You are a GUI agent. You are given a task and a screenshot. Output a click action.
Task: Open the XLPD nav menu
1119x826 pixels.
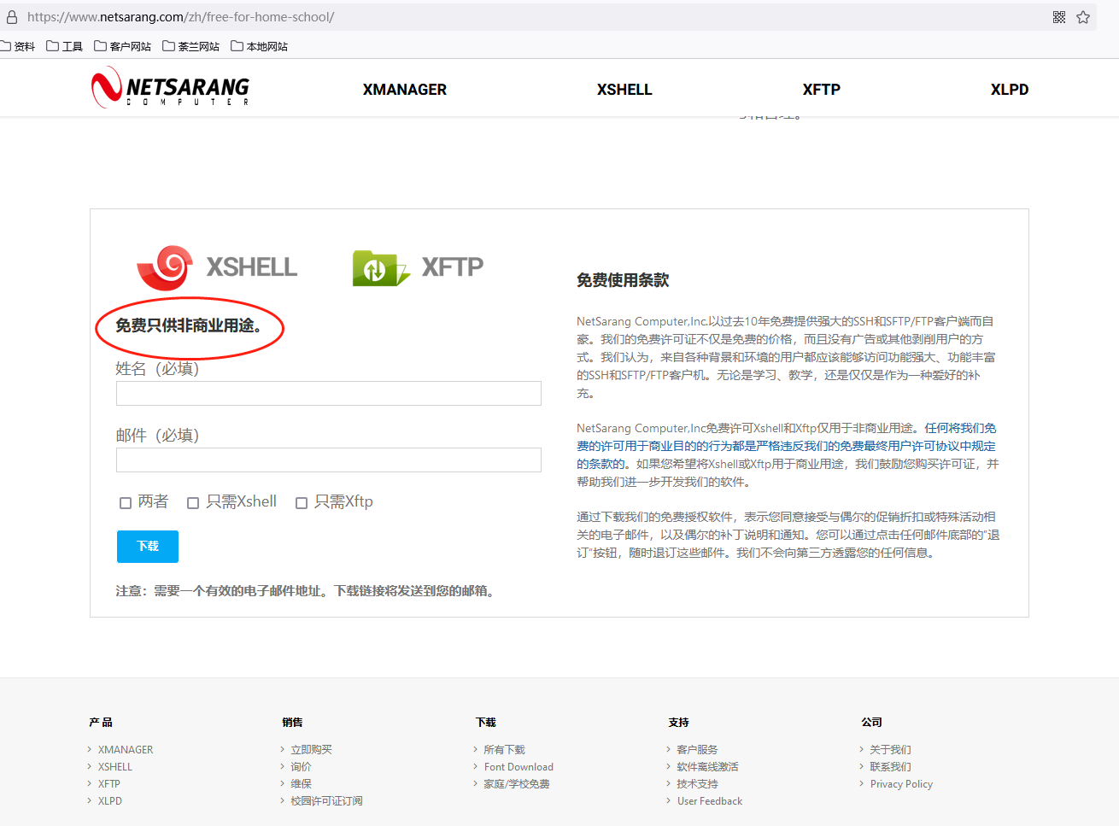click(1010, 90)
